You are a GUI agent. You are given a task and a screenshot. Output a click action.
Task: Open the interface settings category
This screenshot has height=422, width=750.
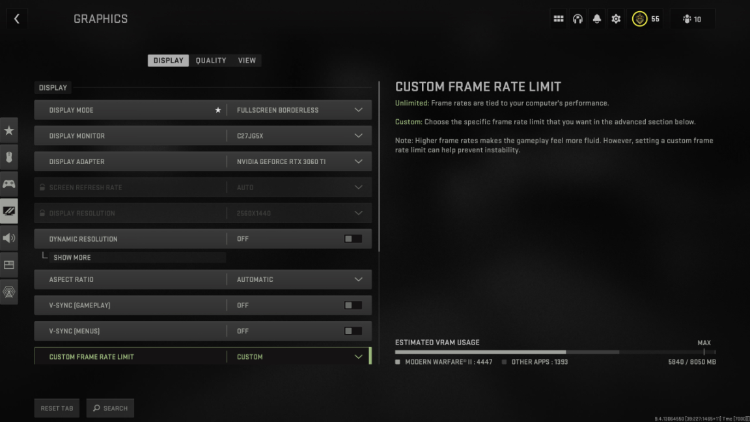coord(9,265)
